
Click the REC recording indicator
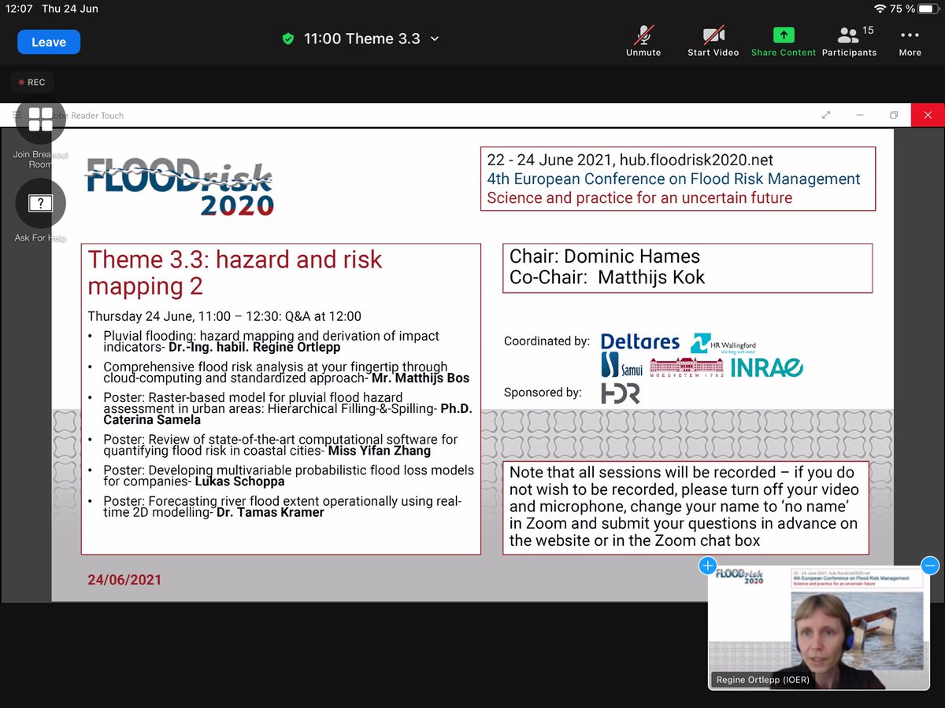click(32, 82)
